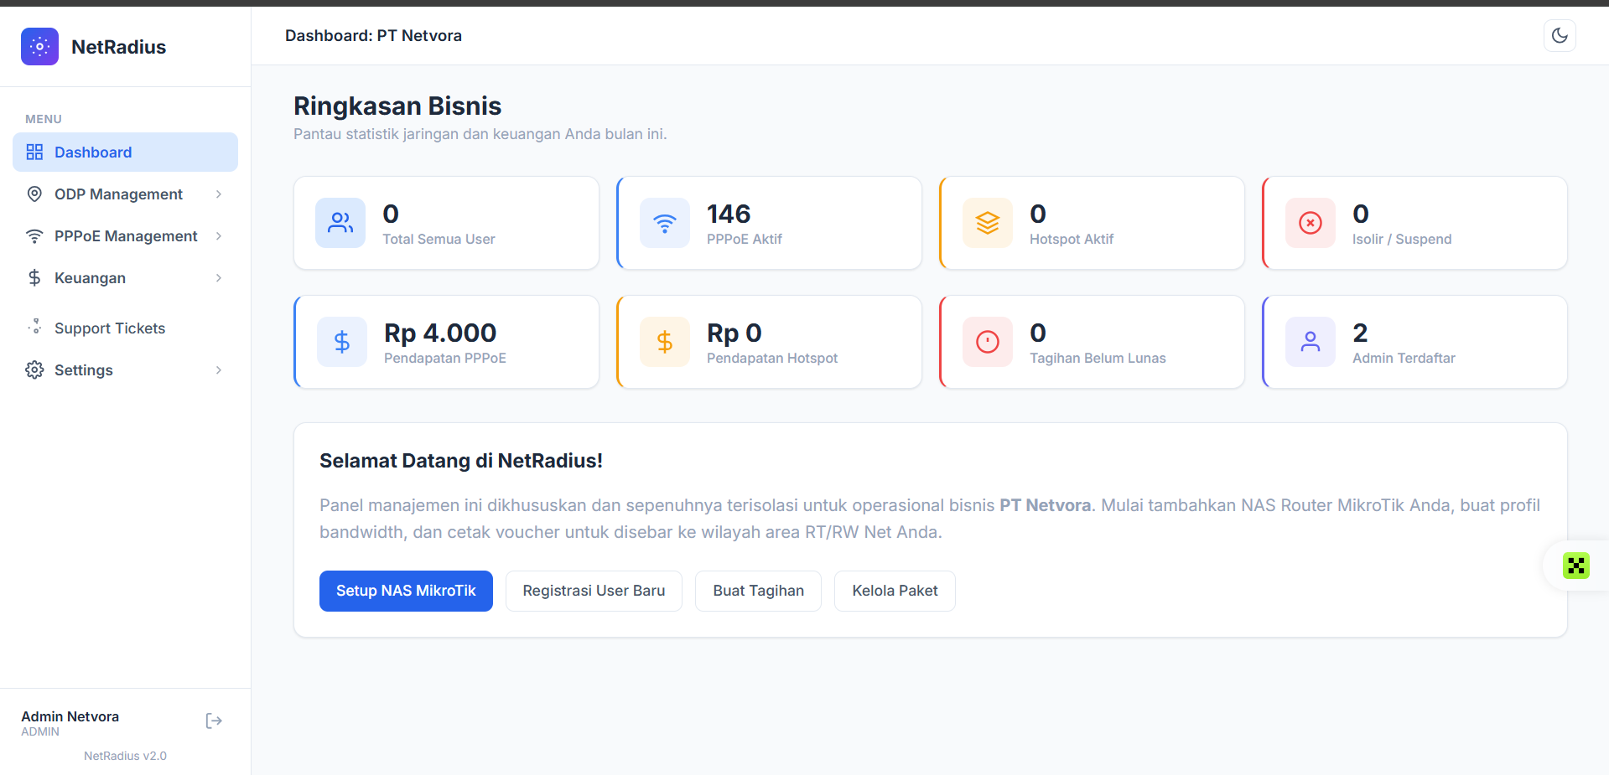Click the Setup NAS MikroTik button
1609x775 pixels.
click(406, 592)
